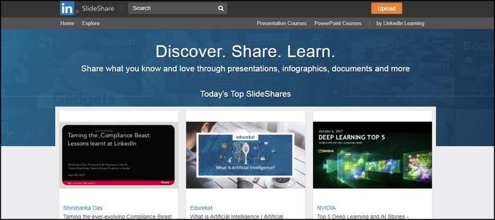Visit the Edureka! author link
Viewport: 495px width, 220px height.
tap(201, 208)
